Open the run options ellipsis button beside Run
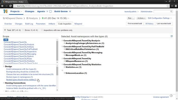 (x=133, y=18)
